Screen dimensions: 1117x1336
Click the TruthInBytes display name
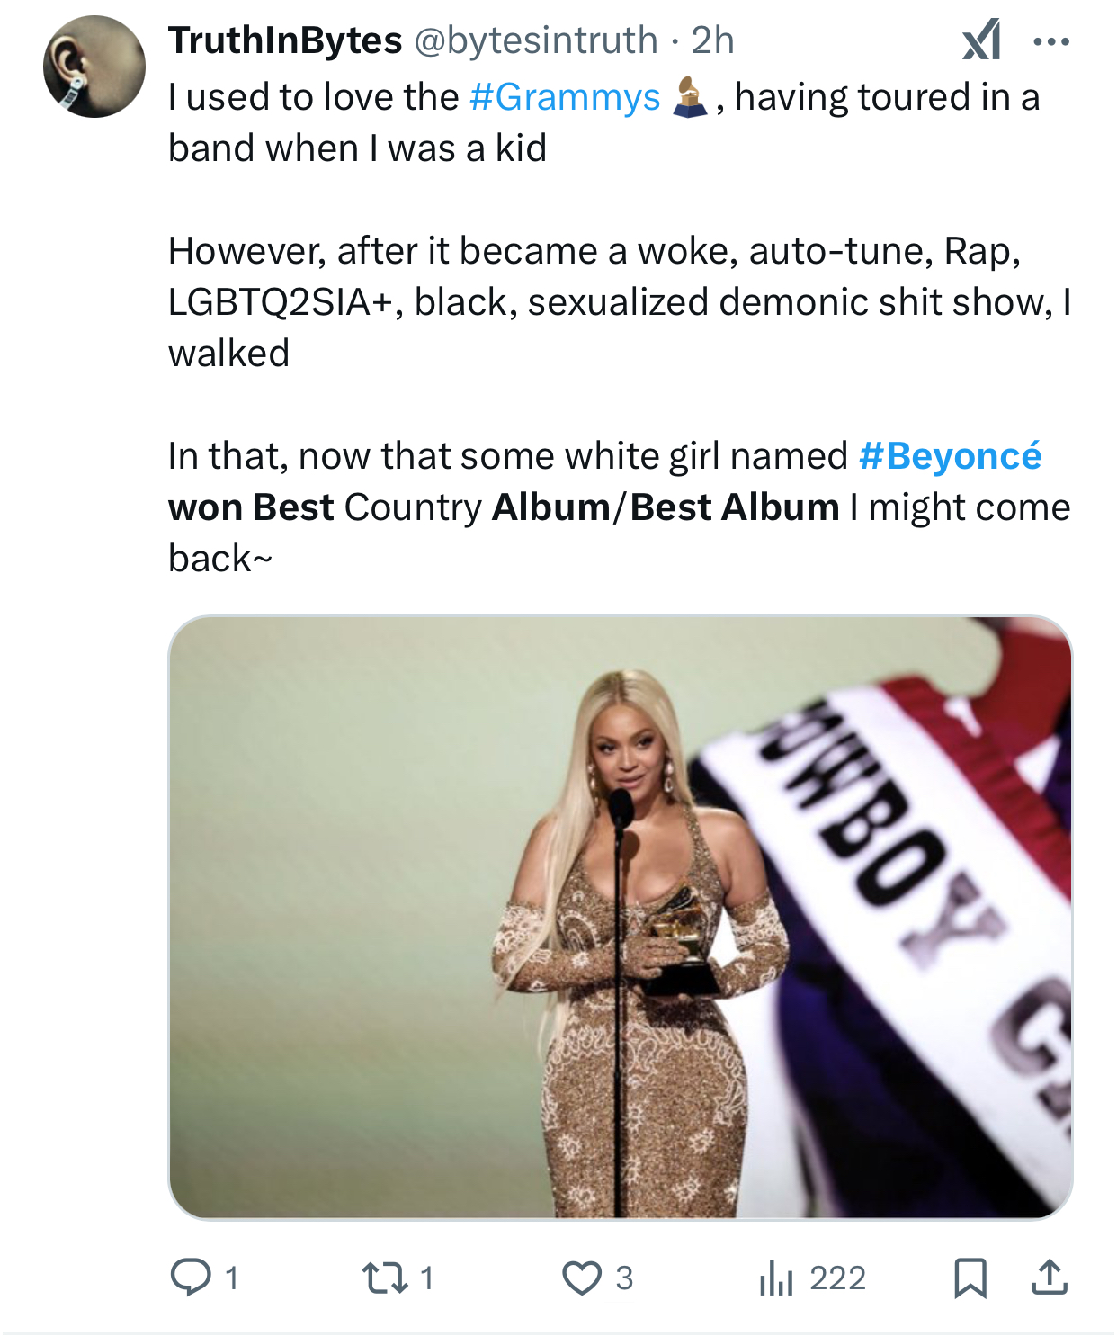tap(285, 40)
